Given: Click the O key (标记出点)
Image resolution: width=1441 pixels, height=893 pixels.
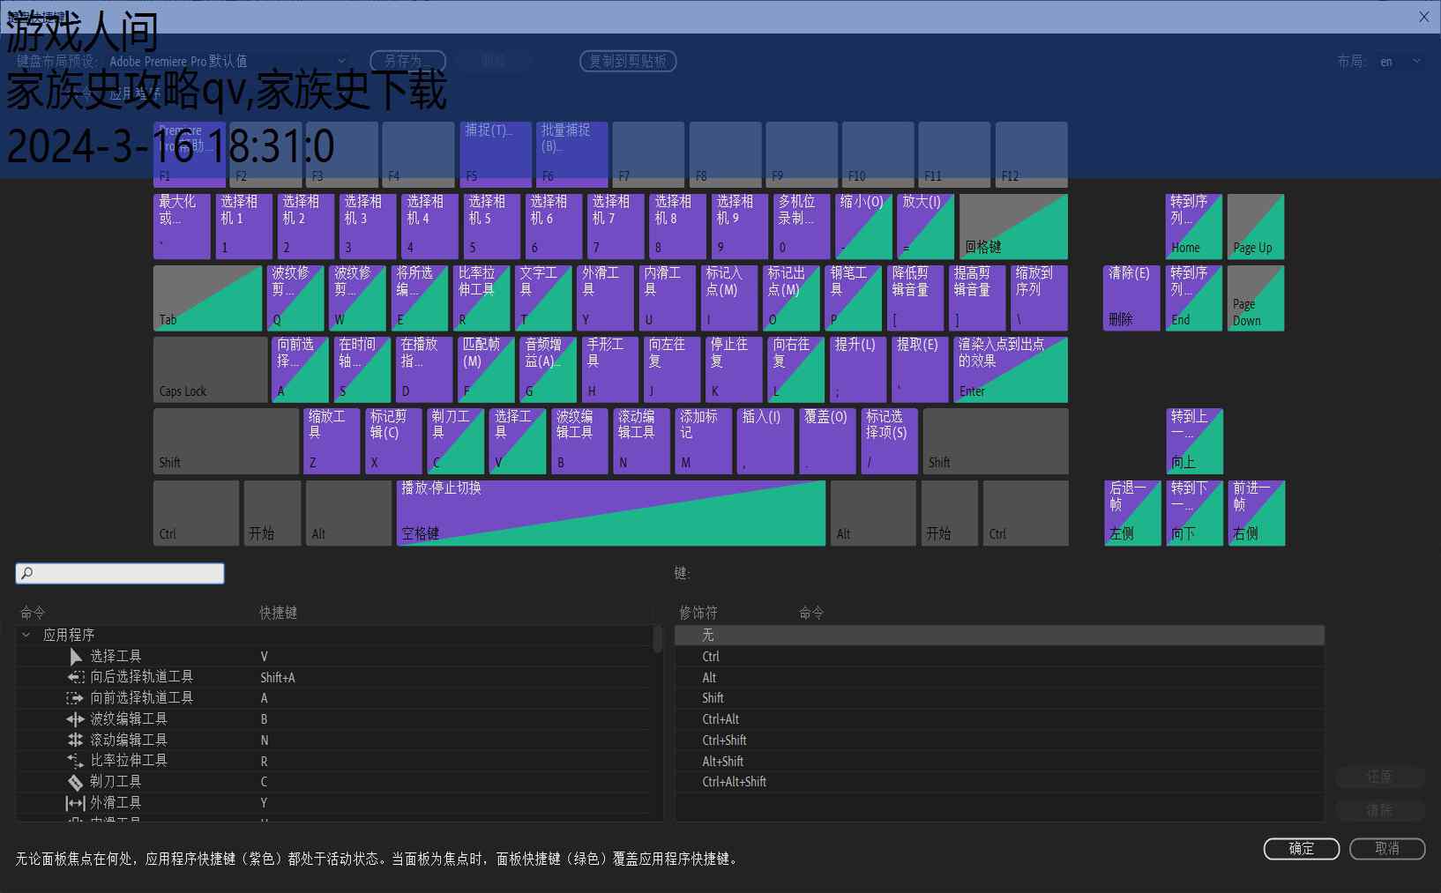Looking at the screenshot, I should 792,298.
